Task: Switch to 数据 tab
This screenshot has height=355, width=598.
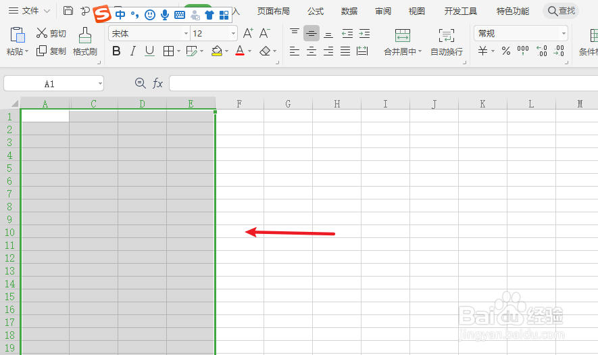Action: tap(349, 11)
